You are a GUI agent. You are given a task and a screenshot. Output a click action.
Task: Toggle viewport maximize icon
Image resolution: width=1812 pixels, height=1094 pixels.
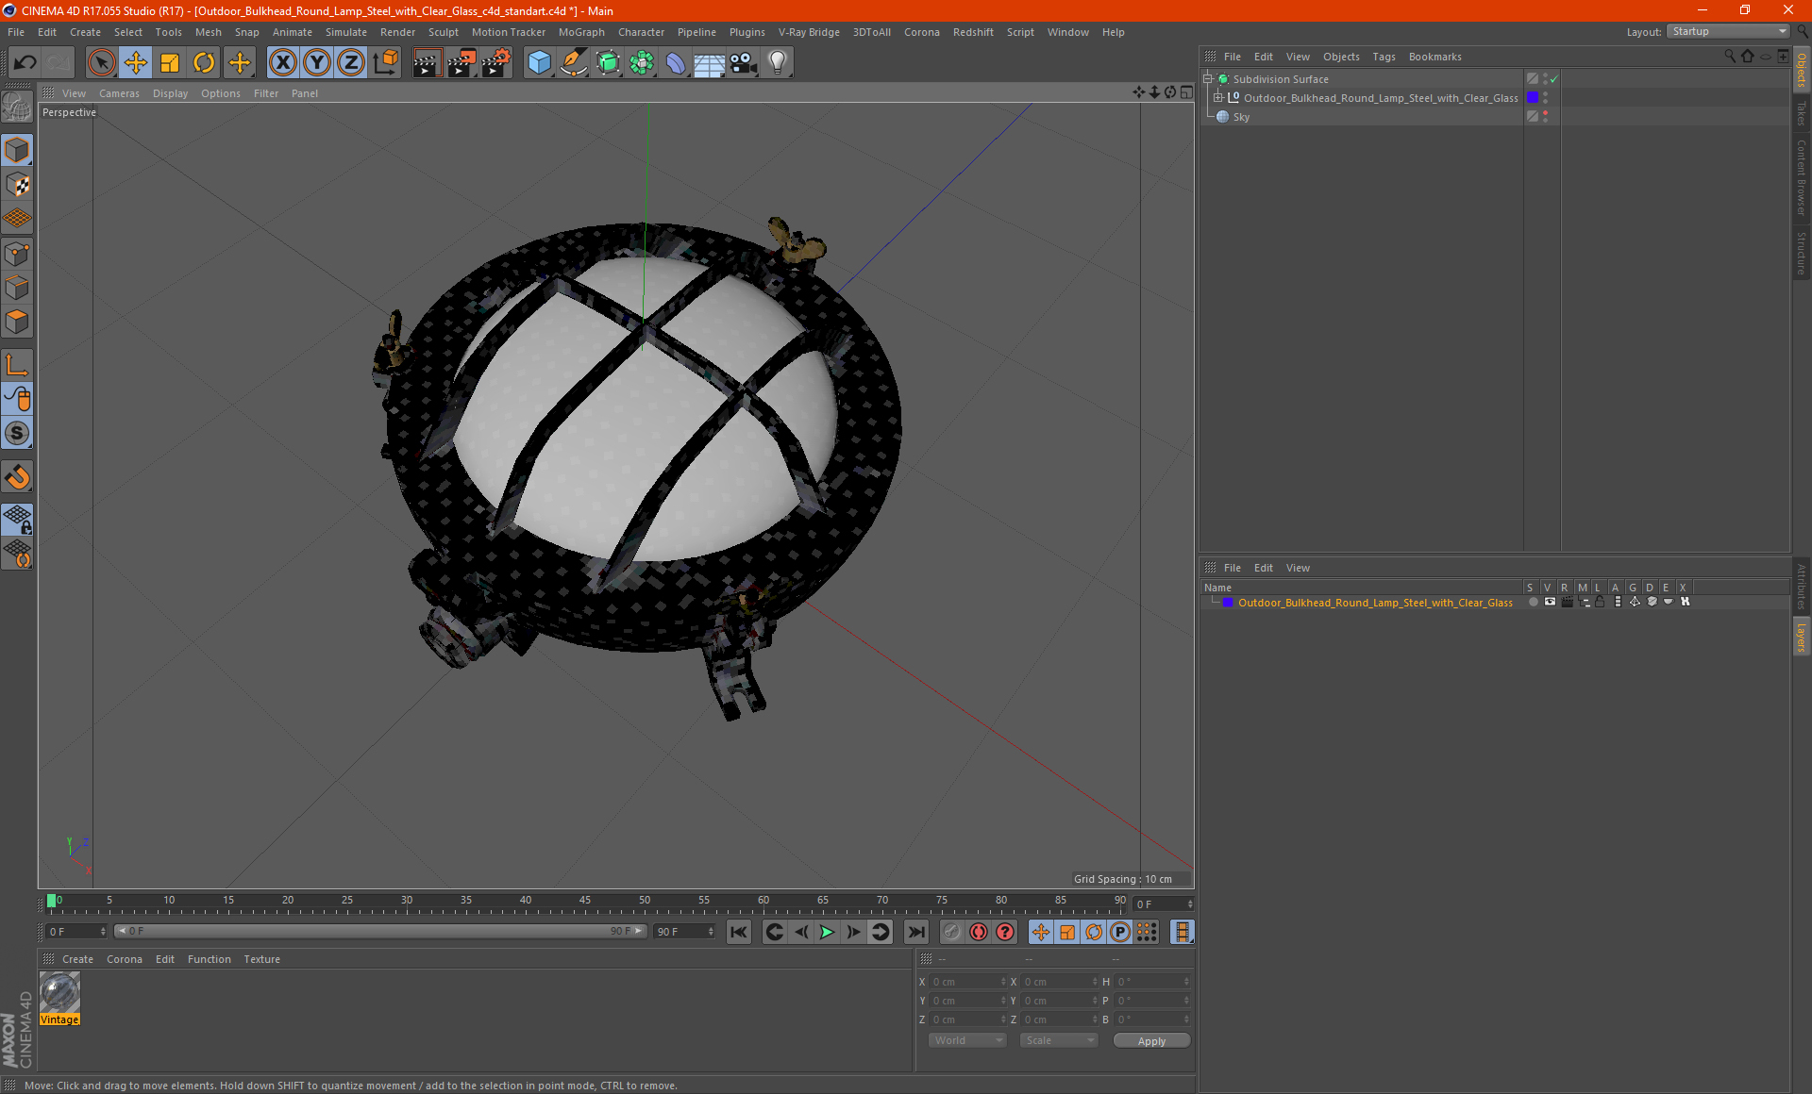point(1186,92)
